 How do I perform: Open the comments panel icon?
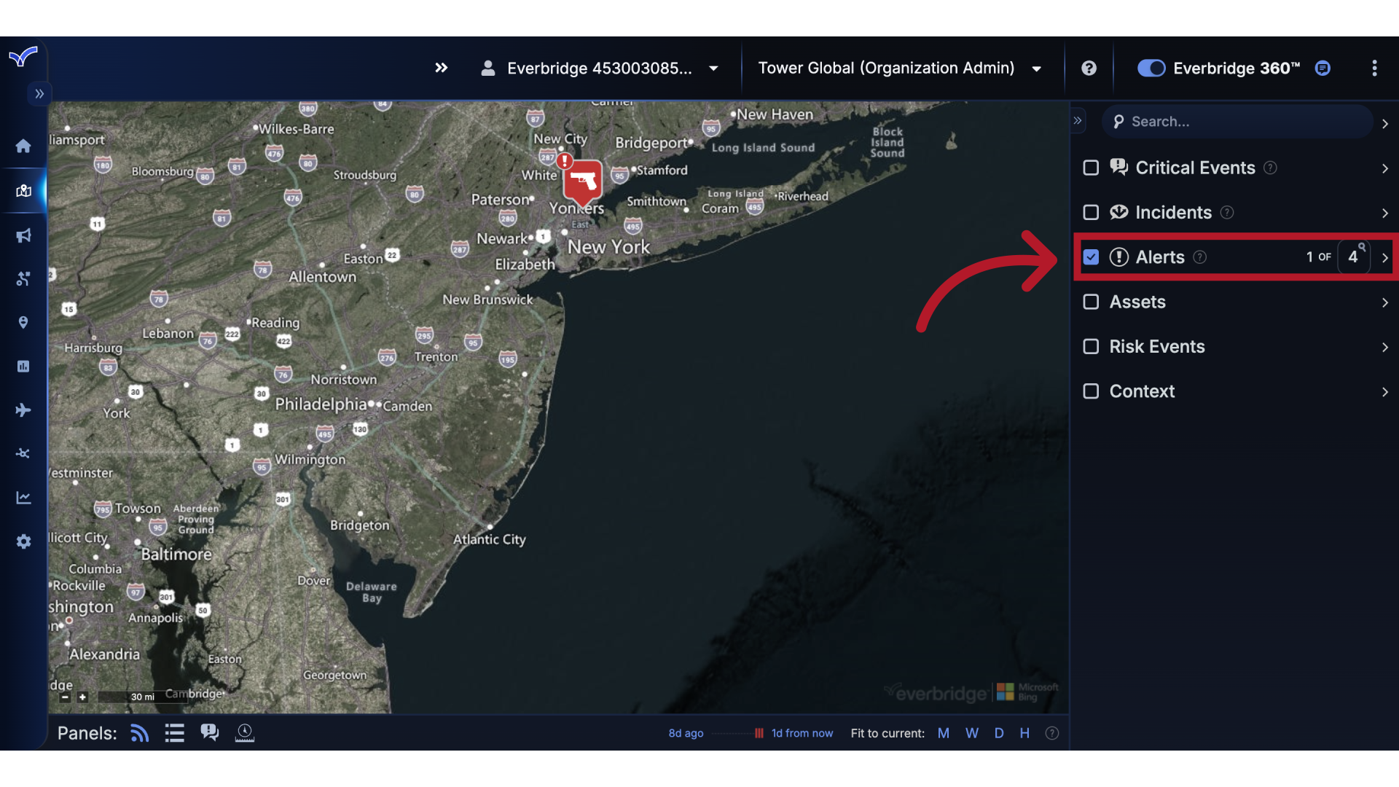[209, 732]
